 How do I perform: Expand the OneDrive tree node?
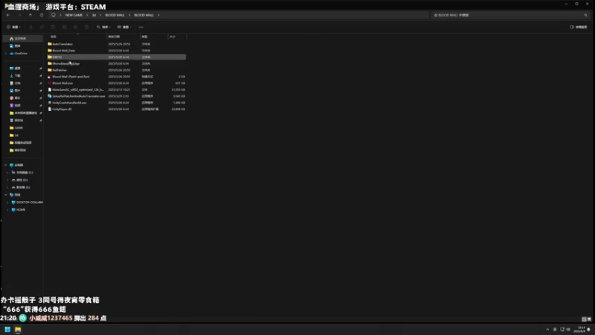(x=6, y=54)
